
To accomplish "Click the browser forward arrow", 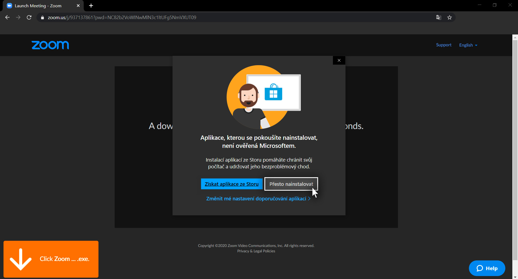I will click(18, 18).
